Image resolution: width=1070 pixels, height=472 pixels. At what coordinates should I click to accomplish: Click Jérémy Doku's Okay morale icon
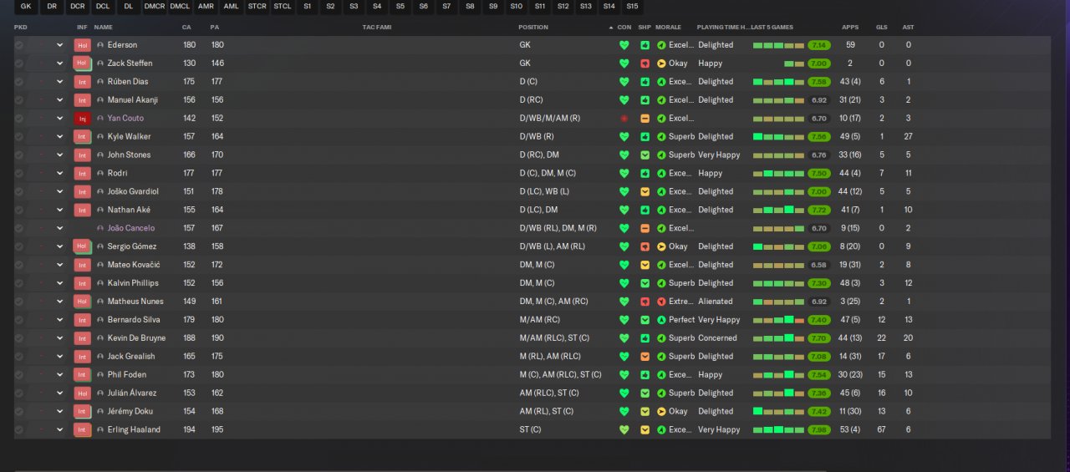[x=661, y=412]
